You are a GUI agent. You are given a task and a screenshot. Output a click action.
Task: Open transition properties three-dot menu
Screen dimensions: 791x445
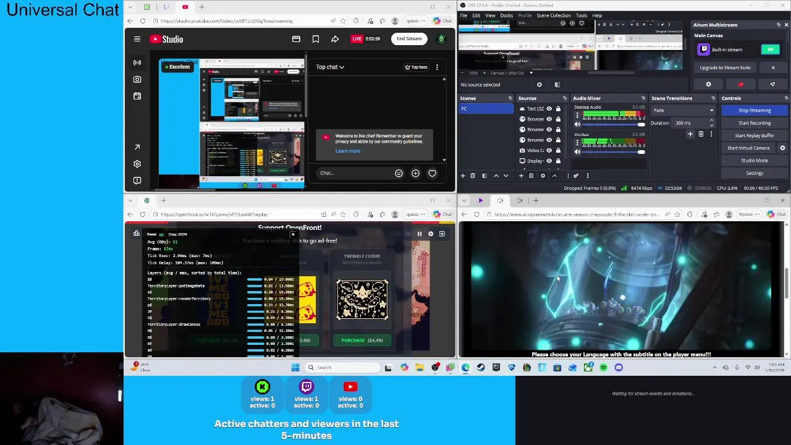711,134
